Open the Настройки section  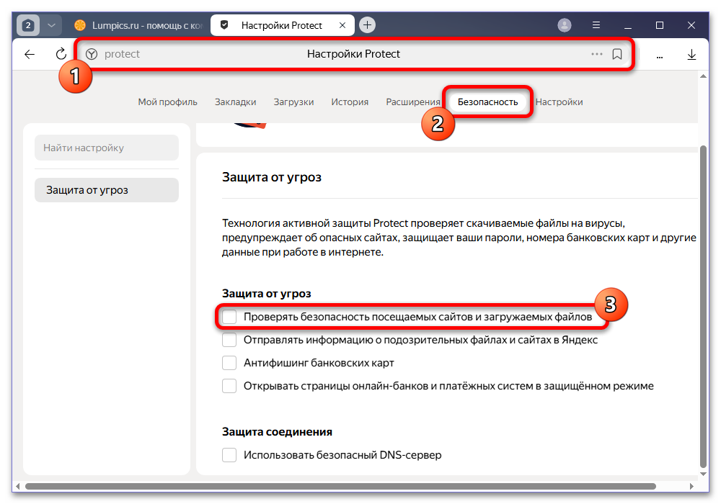pos(559,102)
